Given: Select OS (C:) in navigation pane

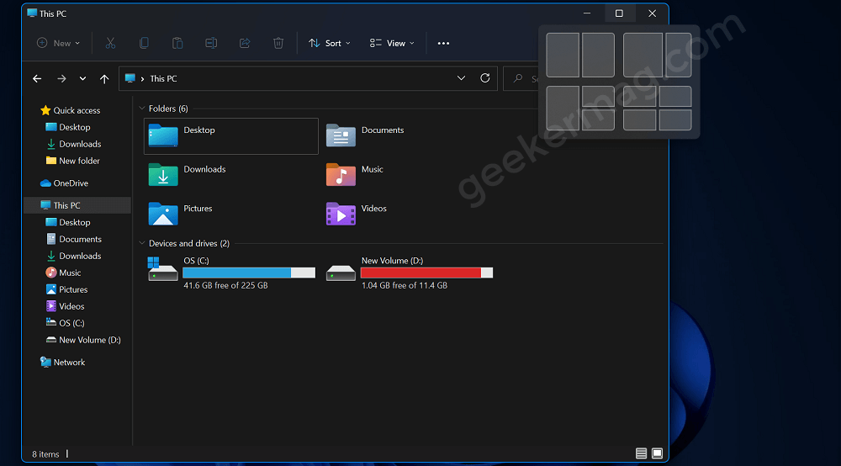Looking at the screenshot, I should [x=65, y=323].
